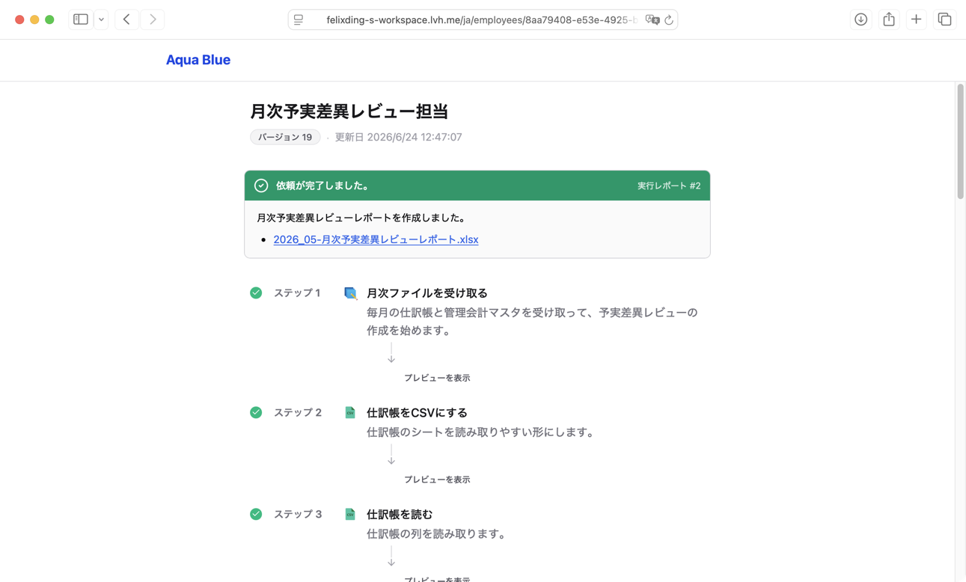Click the CSV icon for 仕訳帳をCSVにする

pyautogui.click(x=350, y=412)
